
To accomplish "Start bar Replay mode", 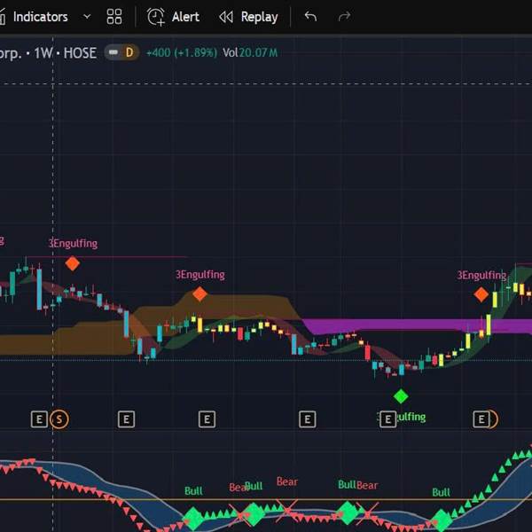I will click(248, 17).
